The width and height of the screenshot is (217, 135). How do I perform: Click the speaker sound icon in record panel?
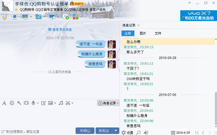tap(146, 133)
